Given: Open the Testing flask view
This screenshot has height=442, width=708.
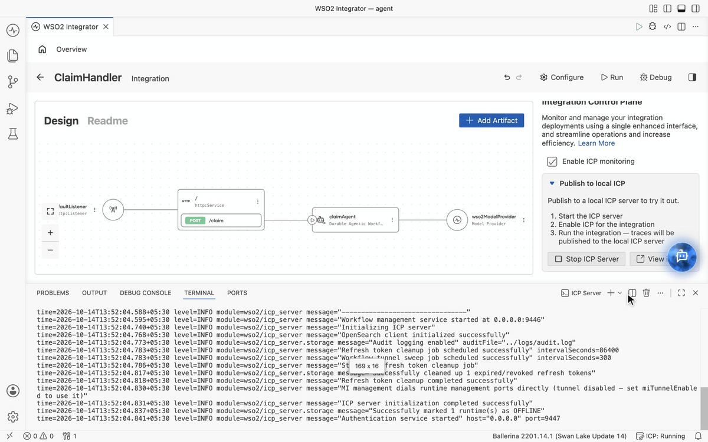Looking at the screenshot, I should pos(13,134).
